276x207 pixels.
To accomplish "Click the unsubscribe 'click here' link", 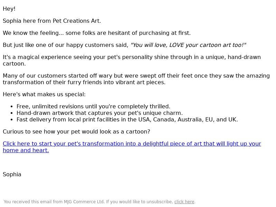I will 184,202.
